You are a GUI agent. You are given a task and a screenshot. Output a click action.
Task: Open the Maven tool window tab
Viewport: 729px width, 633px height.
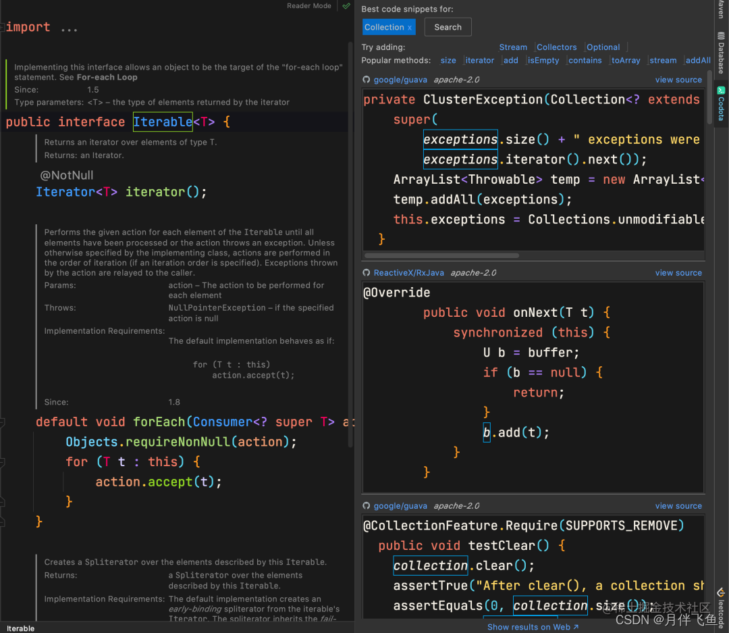(x=721, y=9)
